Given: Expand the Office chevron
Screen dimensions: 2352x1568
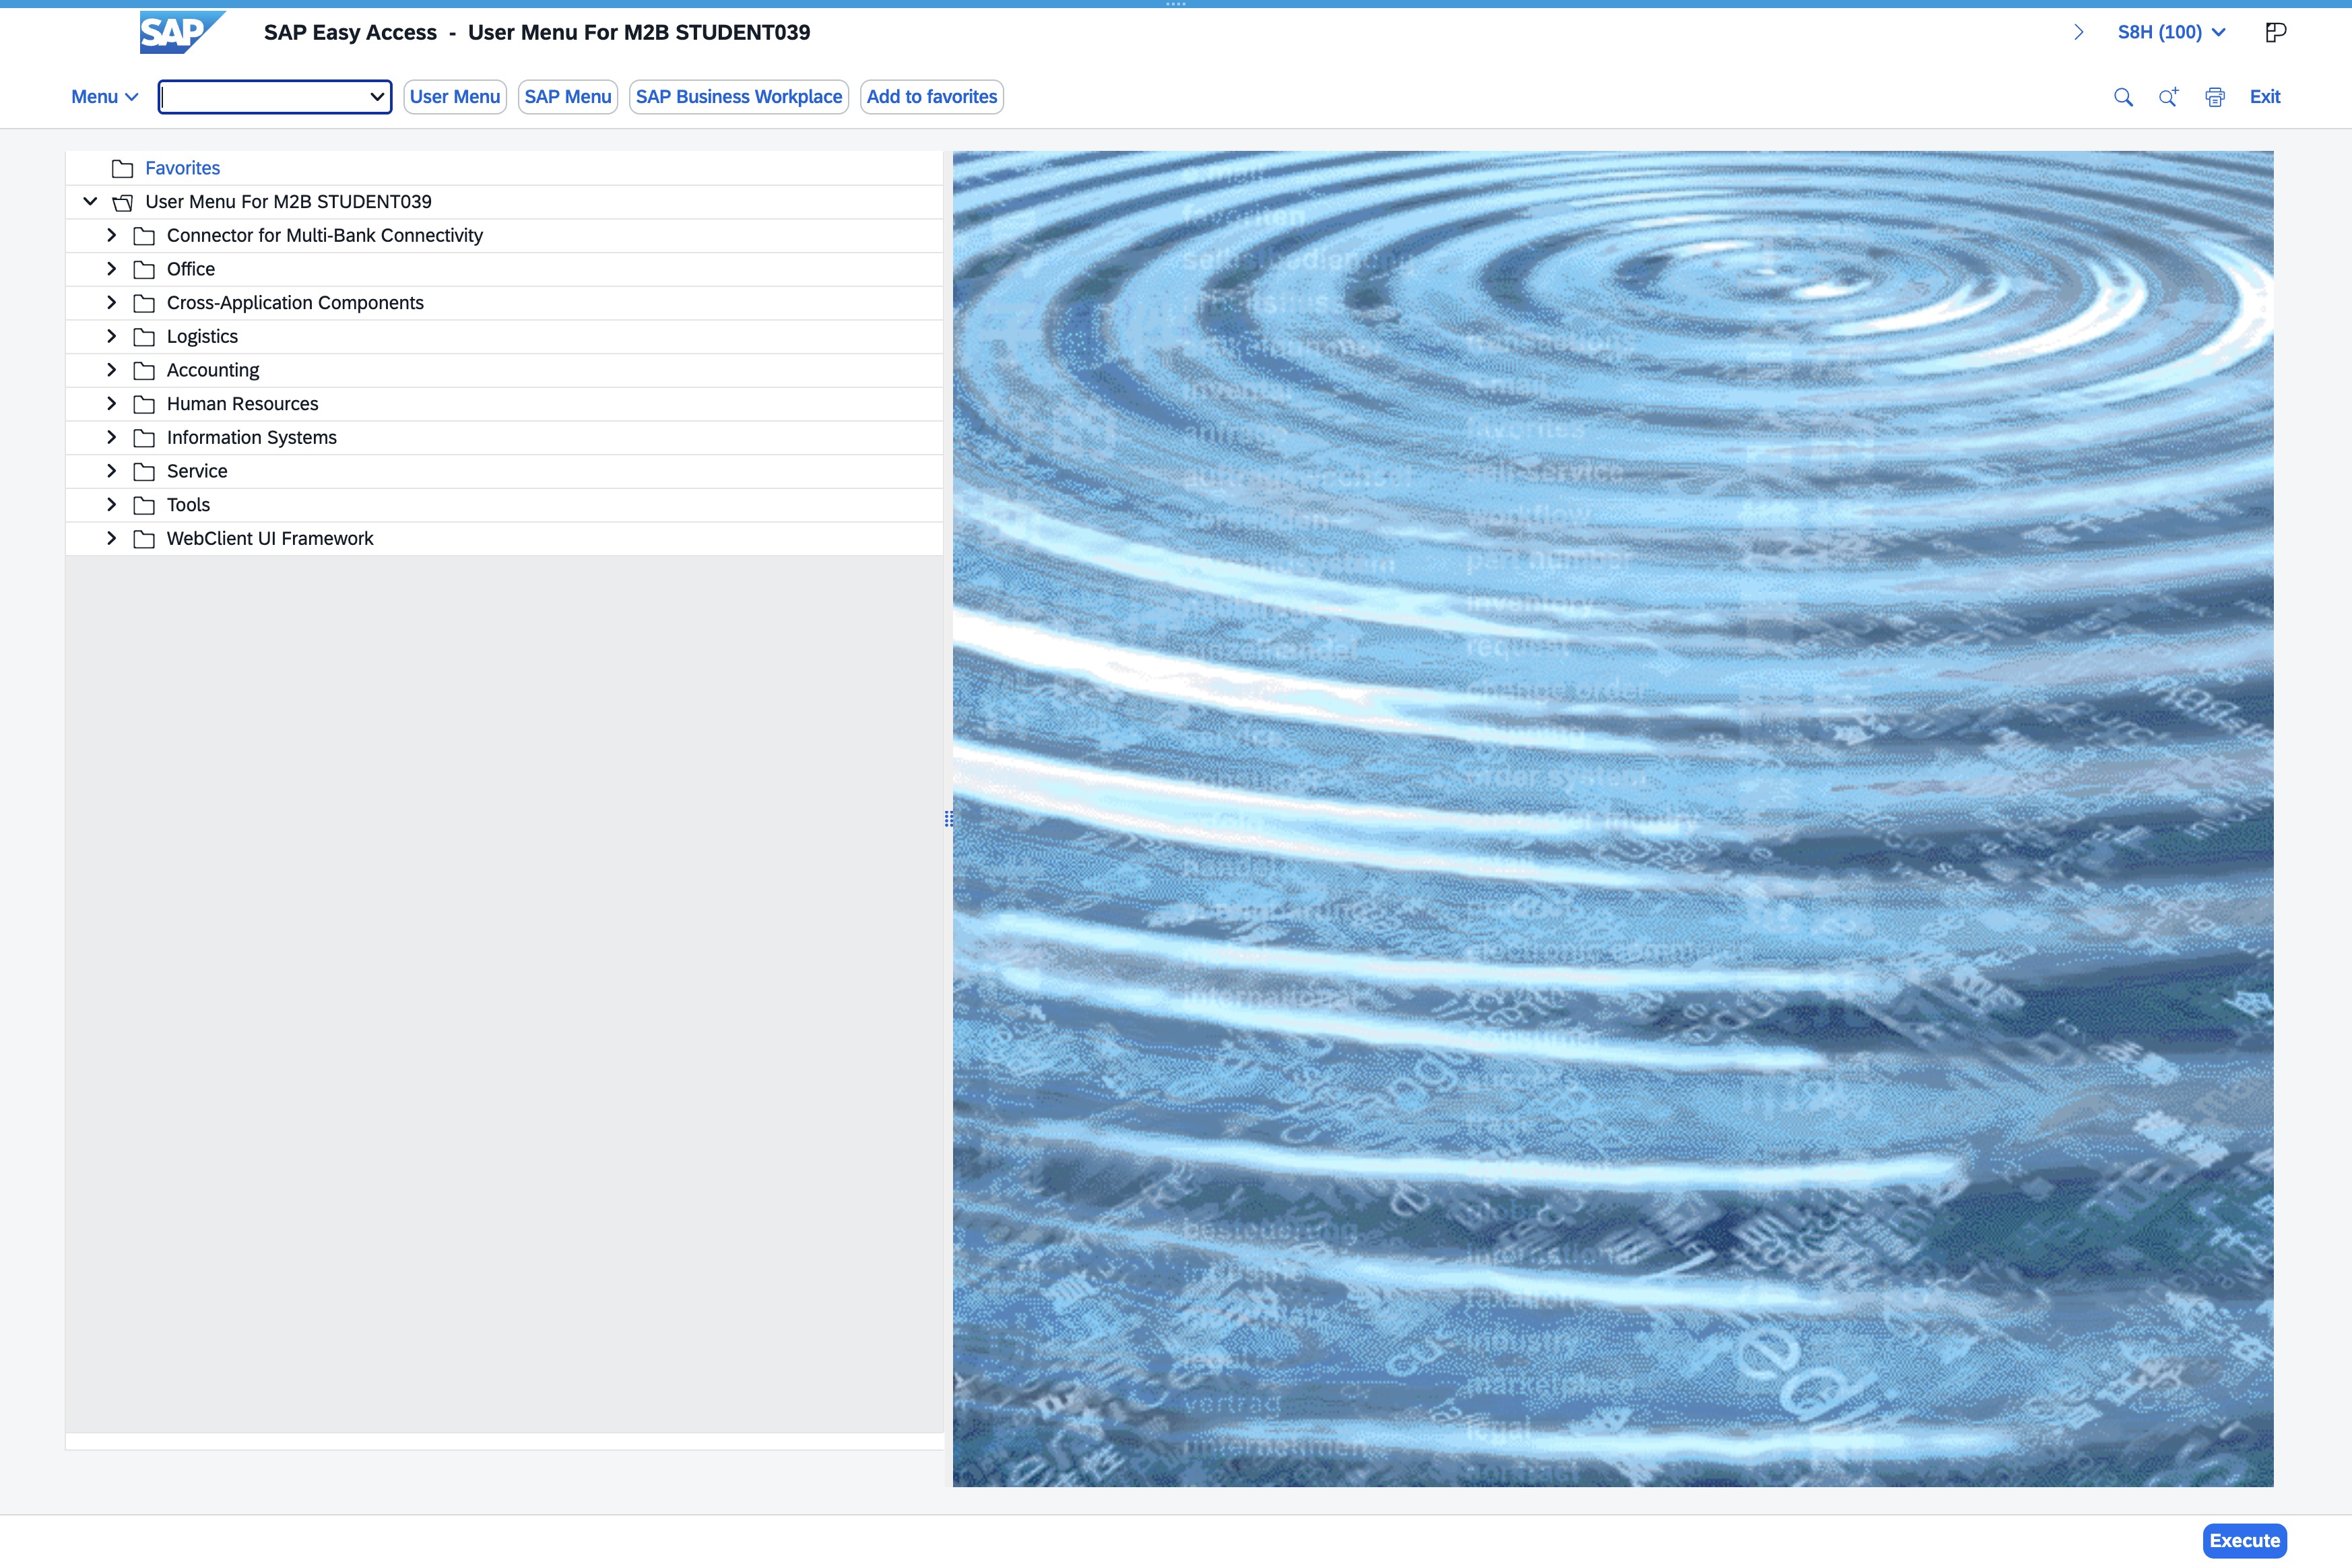Looking at the screenshot, I should point(112,269).
